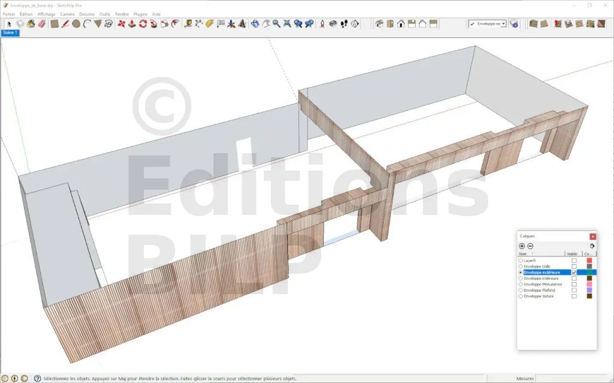614x383 pixels.
Task: Click the color swatch of Enveloppe Plafond
Action: 589,291
